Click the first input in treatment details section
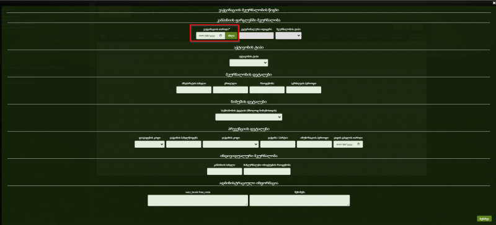 click(x=193, y=90)
